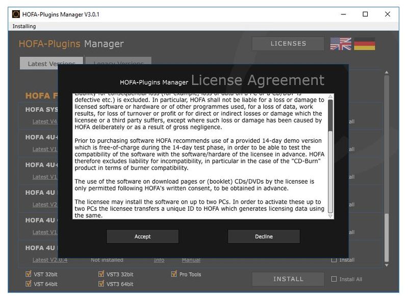
Task: Toggle the VST3 32bit checkbox
Action: point(101,274)
